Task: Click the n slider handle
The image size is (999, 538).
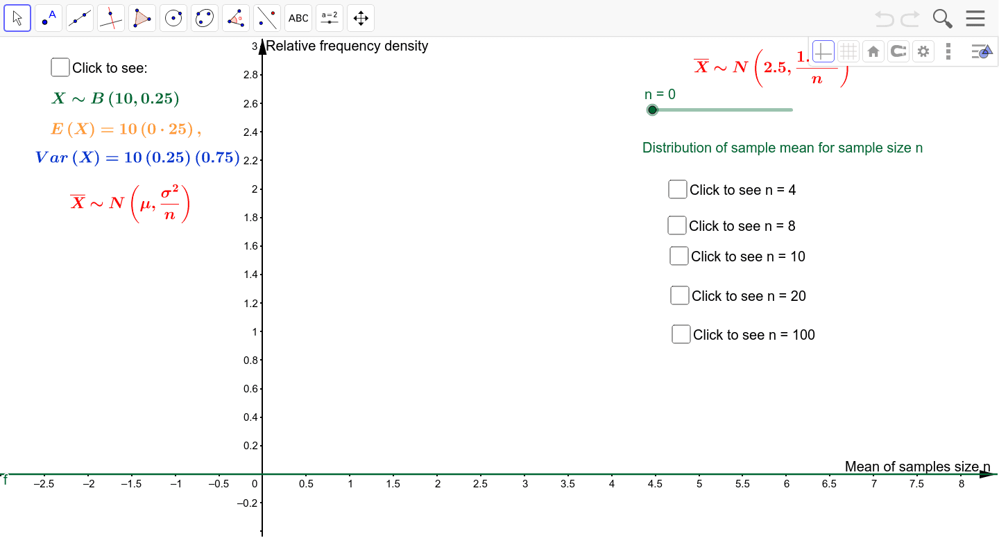Action: [x=652, y=110]
